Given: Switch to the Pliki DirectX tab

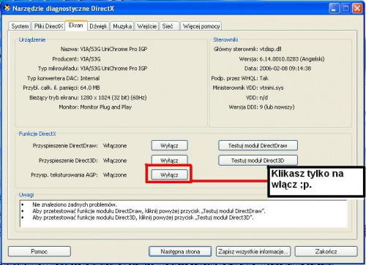Looking at the screenshot, I should (x=48, y=26).
